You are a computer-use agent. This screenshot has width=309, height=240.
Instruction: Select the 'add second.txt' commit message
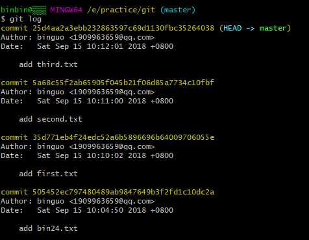point(51,119)
